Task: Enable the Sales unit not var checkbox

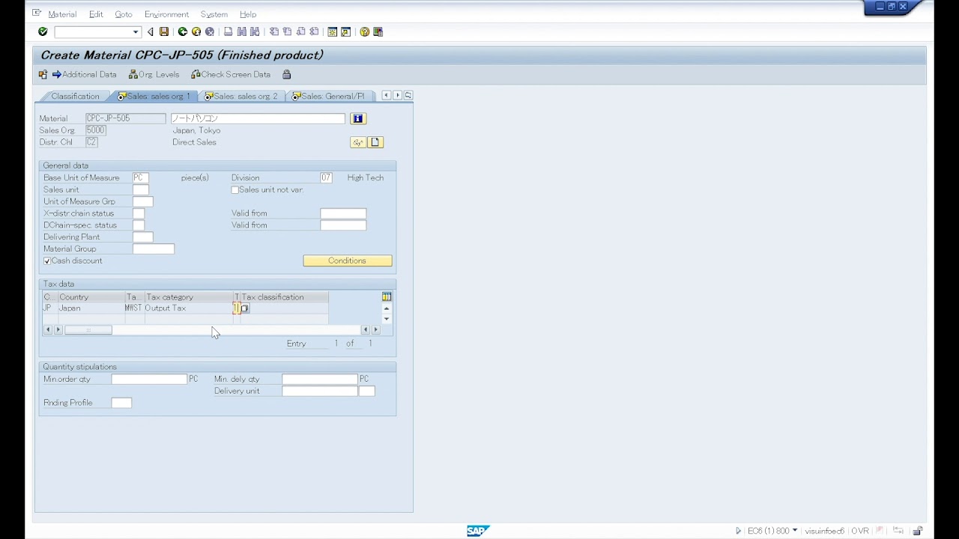Action: [x=235, y=189]
